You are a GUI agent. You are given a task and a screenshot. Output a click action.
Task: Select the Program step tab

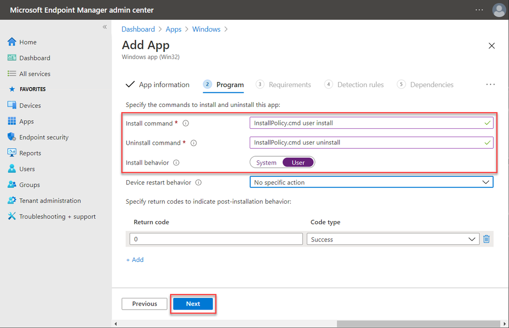(x=223, y=85)
